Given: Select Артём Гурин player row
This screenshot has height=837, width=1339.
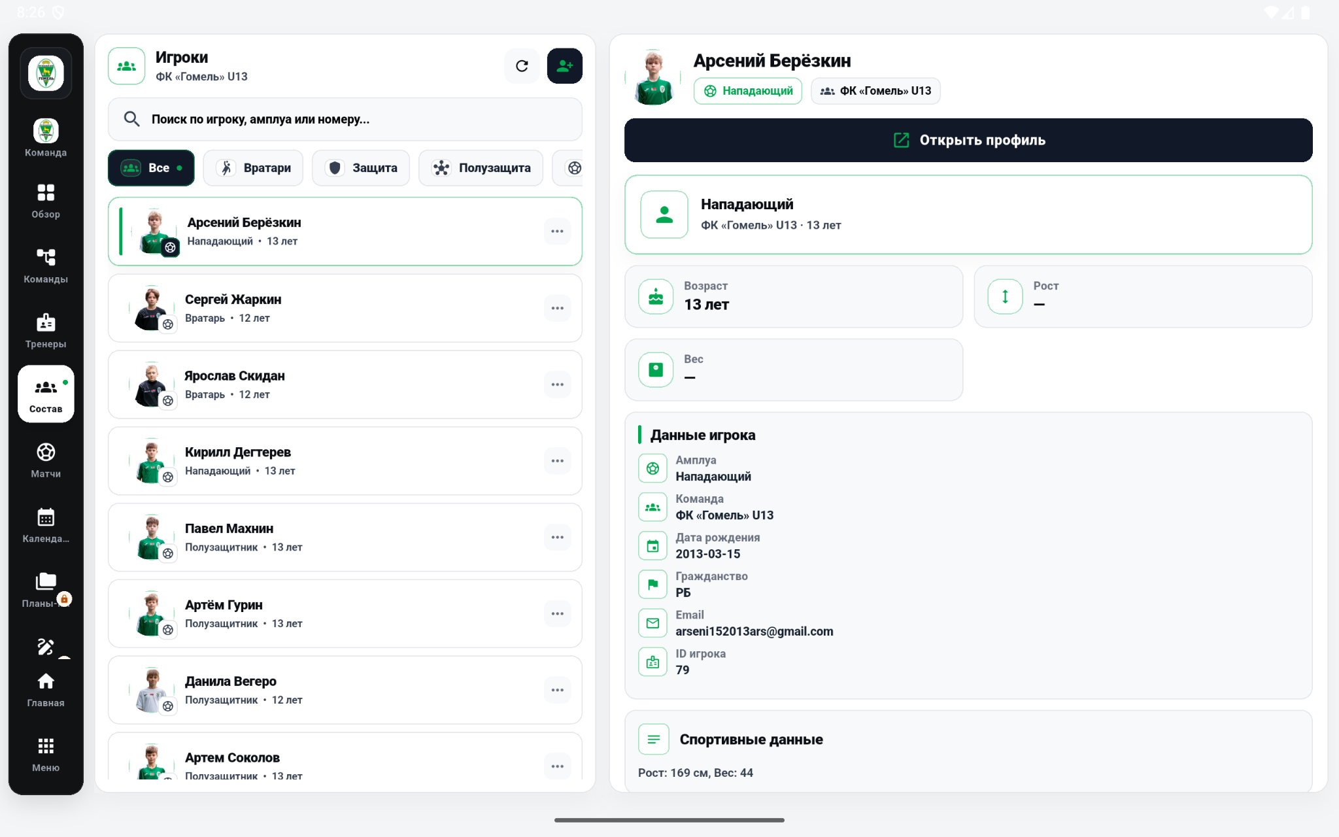Looking at the screenshot, I should tap(345, 614).
